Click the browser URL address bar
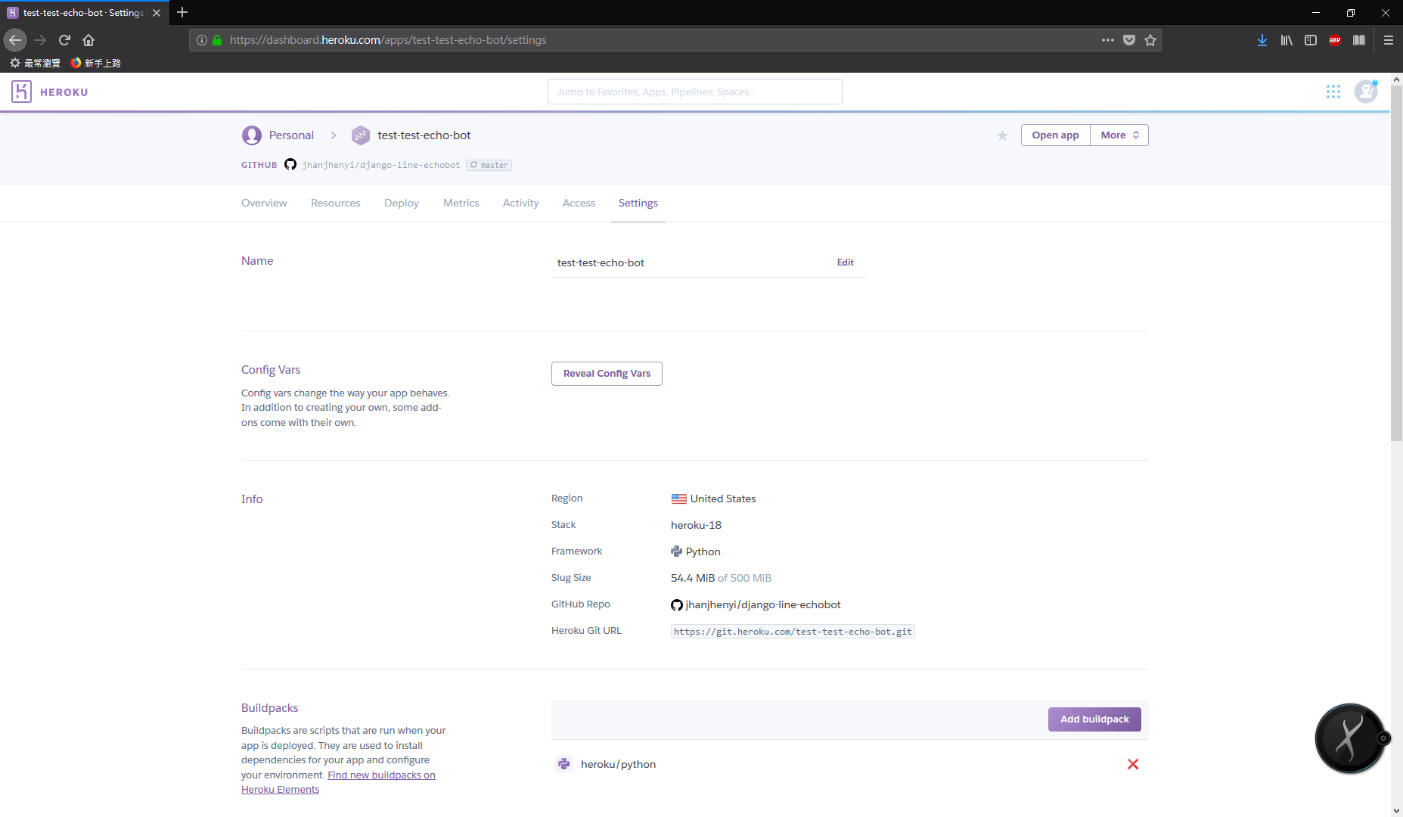Viewport: 1403px width, 817px height. [662, 40]
